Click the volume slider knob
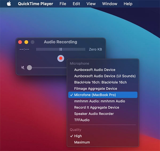Screen dimensions: 160x151 (x=29, y=68)
